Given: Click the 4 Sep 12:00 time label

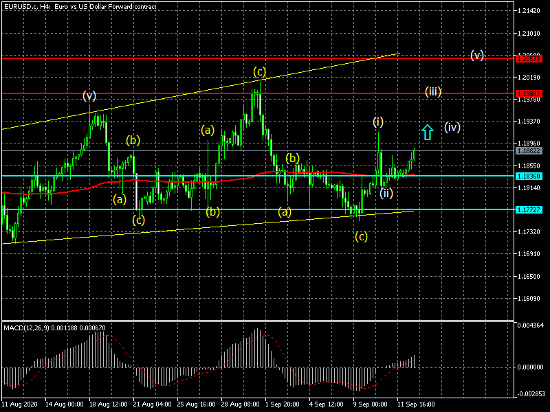Looking at the screenshot, I should pyautogui.click(x=326, y=404).
